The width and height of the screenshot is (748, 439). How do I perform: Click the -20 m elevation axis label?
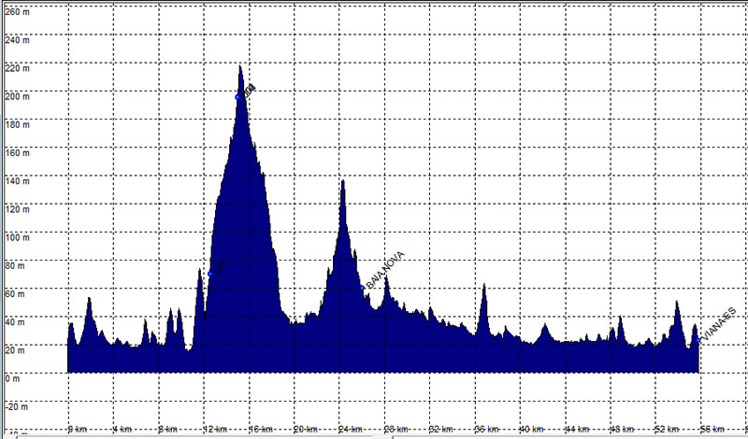click(17, 407)
